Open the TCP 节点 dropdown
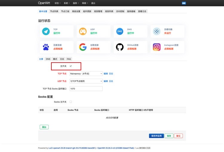Image resolution: width=224 pixels, height=152 pixels. (86, 73)
